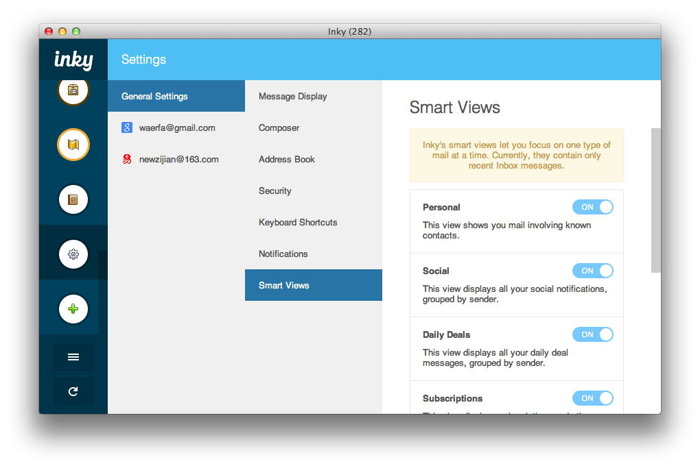This screenshot has height=468, width=700.
Task: Click the Social view label
Action: 436,271
